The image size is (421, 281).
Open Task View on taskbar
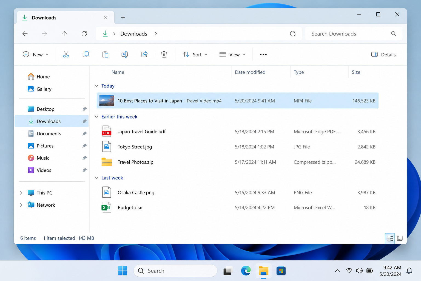click(x=228, y=271)
